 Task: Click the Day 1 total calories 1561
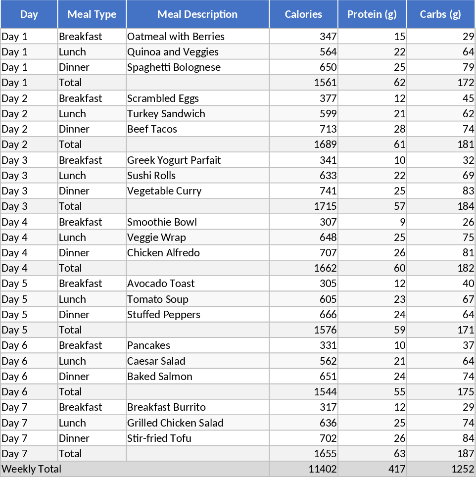(x=325, y=83)
